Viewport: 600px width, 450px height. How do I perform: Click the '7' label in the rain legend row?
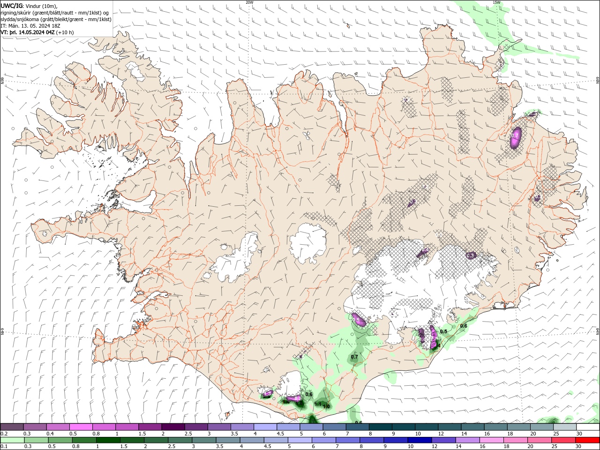[338, 447]
